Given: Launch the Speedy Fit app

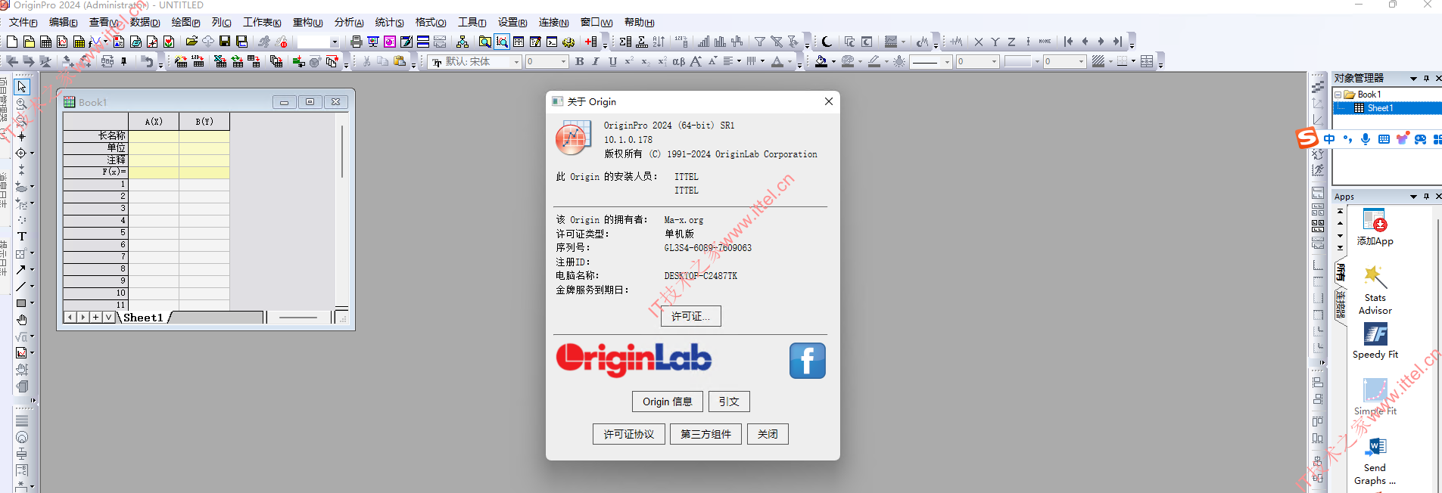Looking at the screenshot, I should click(x=1375, y=341).
